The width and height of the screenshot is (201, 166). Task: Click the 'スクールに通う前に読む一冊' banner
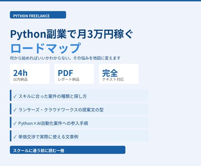click(68, 150)
